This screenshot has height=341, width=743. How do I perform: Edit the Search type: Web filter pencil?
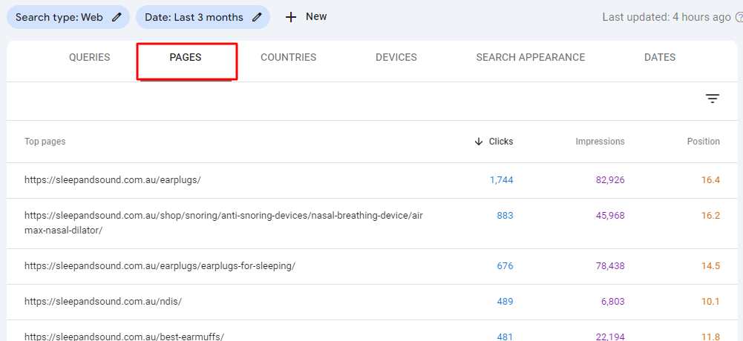[x=117, y=18]
